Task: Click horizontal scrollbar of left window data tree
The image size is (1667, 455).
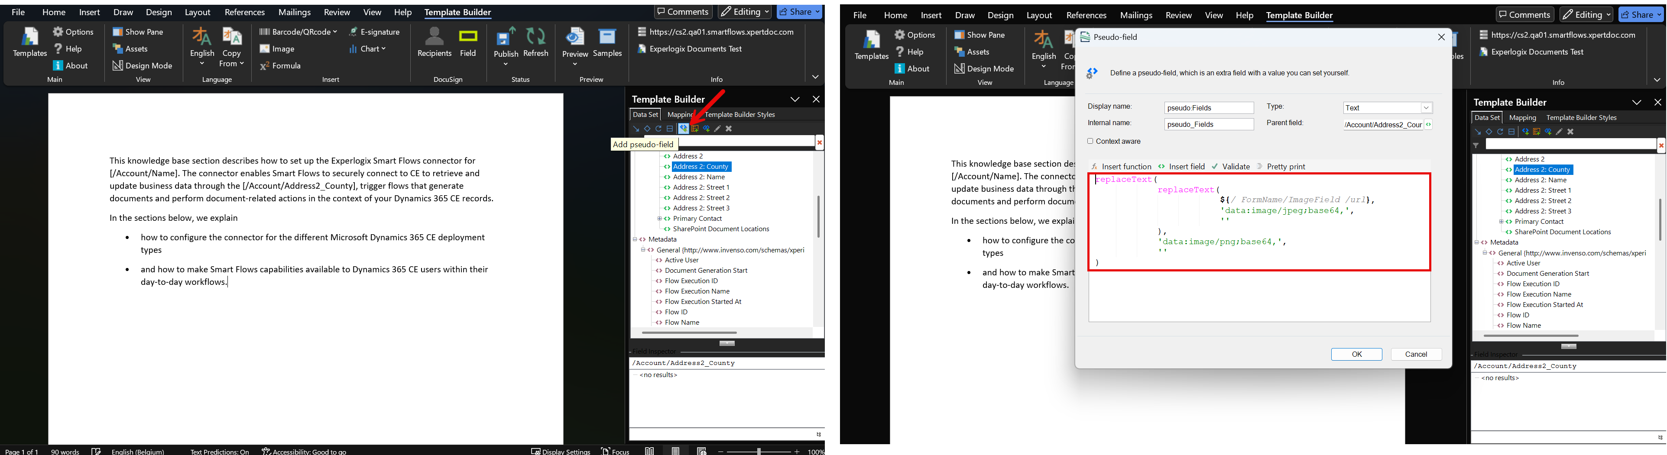Action: click(x=689, y=332)
